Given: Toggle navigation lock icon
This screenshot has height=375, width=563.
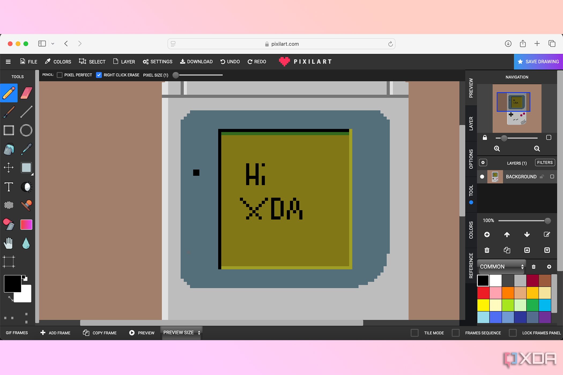Looking at the screenshot, I should click(x=485, y=138).
